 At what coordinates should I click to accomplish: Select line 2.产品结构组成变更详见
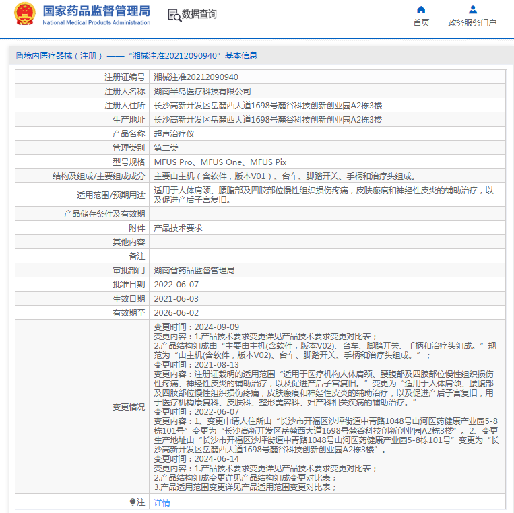click(245, 477)
